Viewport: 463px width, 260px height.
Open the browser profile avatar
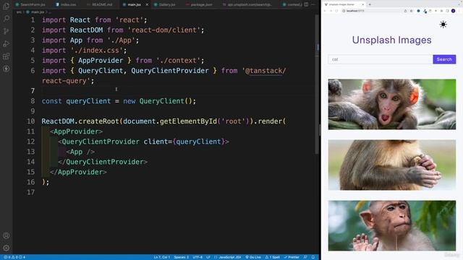tap(454, 11)
